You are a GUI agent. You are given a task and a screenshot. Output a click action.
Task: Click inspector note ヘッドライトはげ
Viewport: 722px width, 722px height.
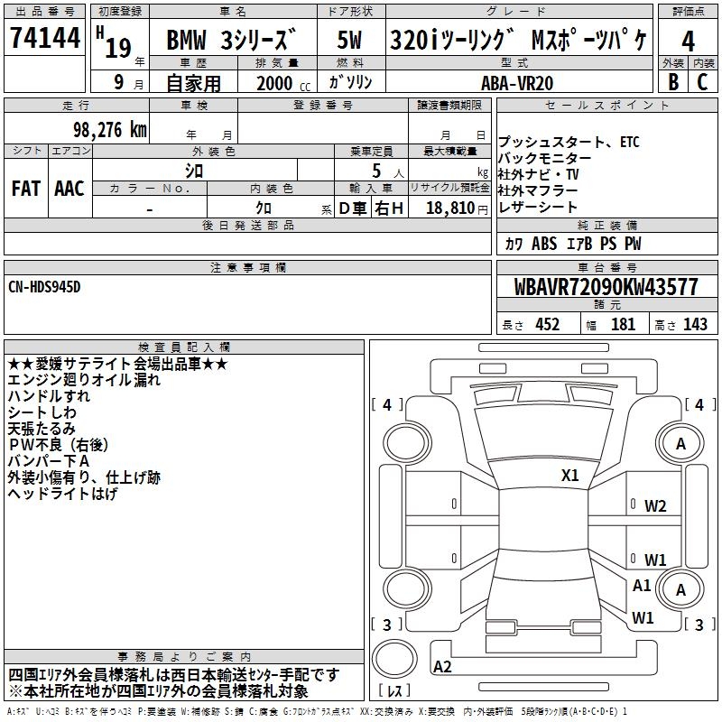pyautogui.click(x=62, y=494)
